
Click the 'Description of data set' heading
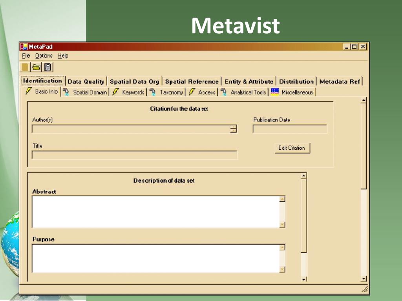point(164,181)
